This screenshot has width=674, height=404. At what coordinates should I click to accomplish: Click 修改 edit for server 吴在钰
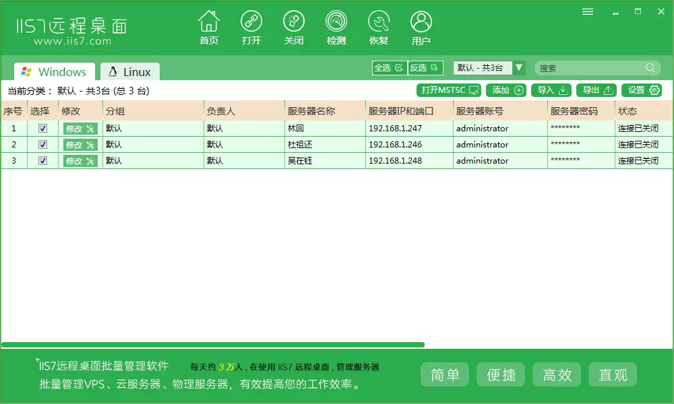click(x=80, y=161)
